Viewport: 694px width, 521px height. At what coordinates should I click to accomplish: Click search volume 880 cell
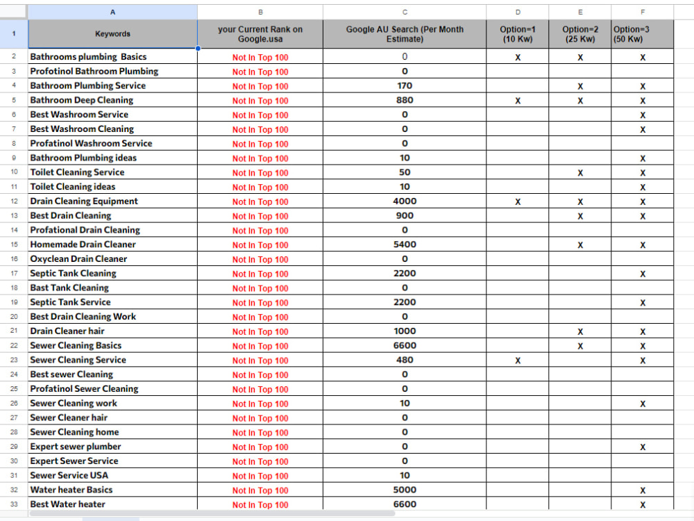[x=405, y=100]
